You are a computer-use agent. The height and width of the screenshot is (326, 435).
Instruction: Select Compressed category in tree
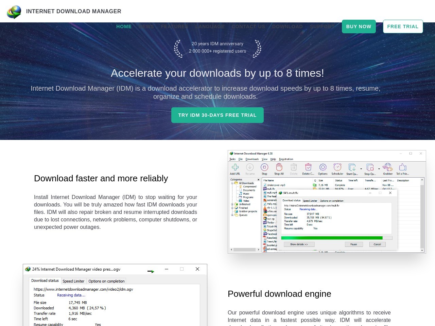tap(250, 186)
